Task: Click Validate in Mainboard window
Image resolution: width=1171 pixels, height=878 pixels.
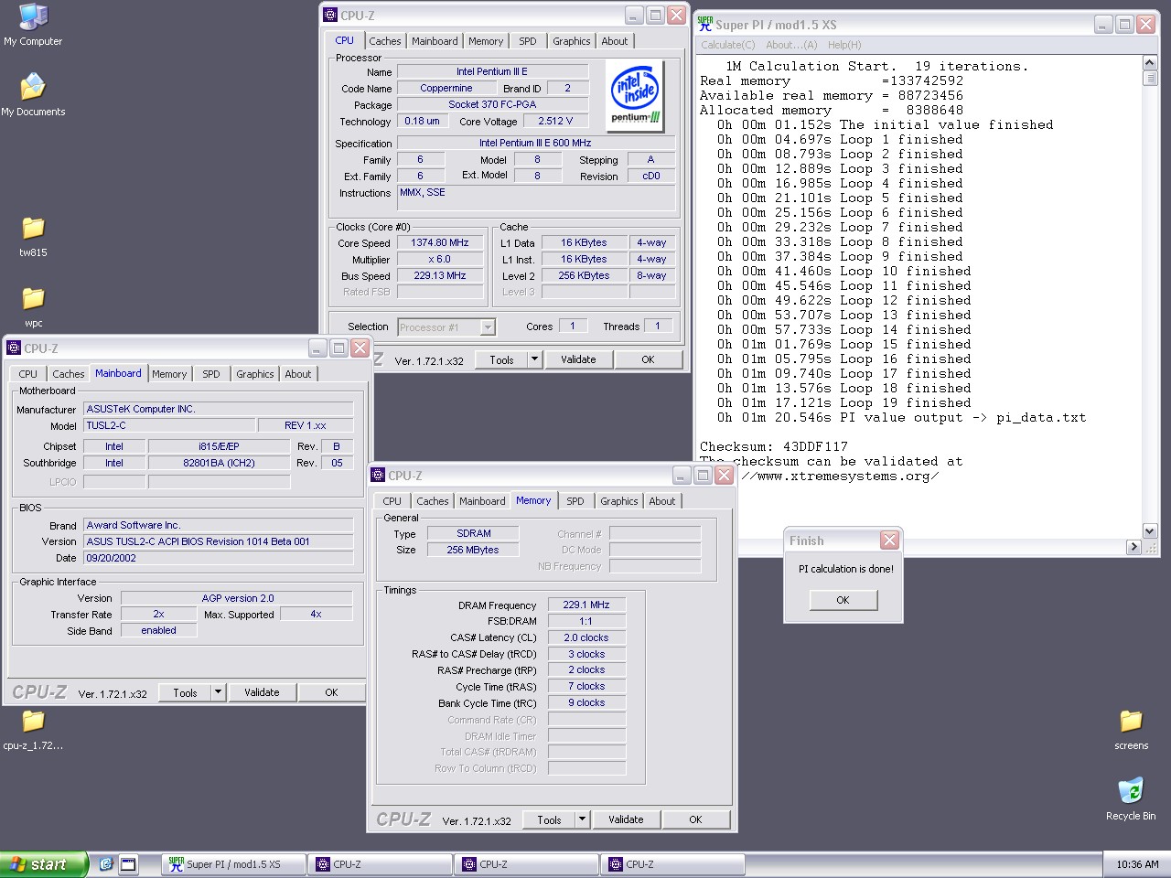Action: coord(262,692)
